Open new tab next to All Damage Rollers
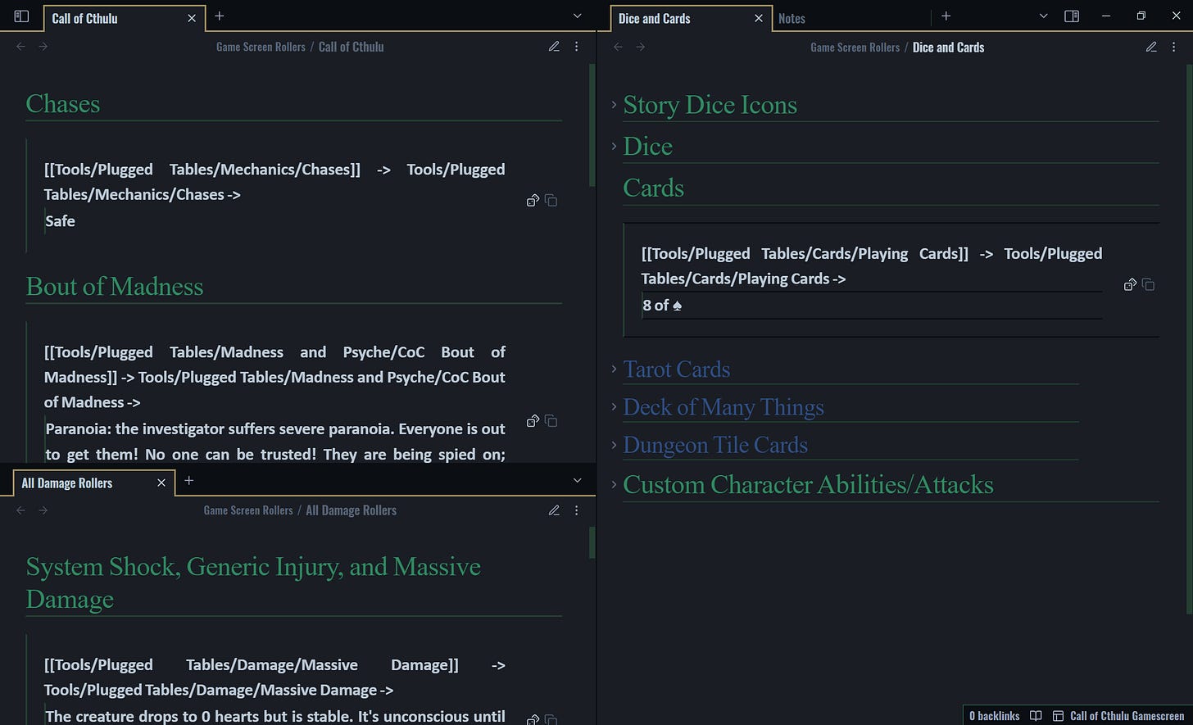The width and height of the screenshot is (1193, 725). click(x=189, y=481)
